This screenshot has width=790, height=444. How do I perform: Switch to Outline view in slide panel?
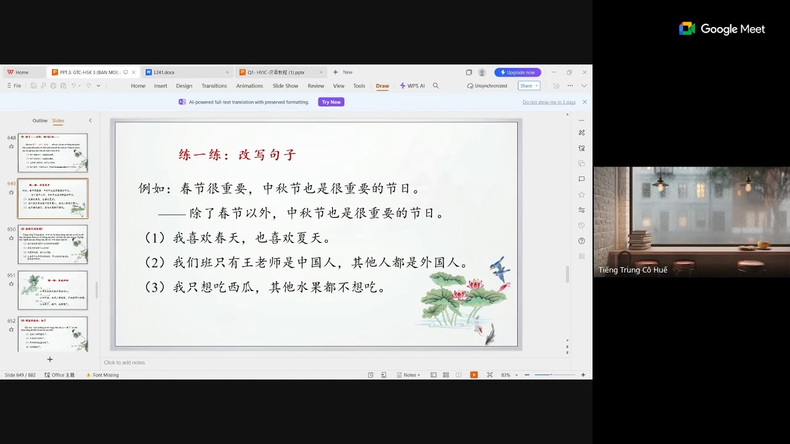40,121
